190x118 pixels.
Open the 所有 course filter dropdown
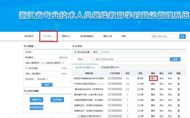85,59
